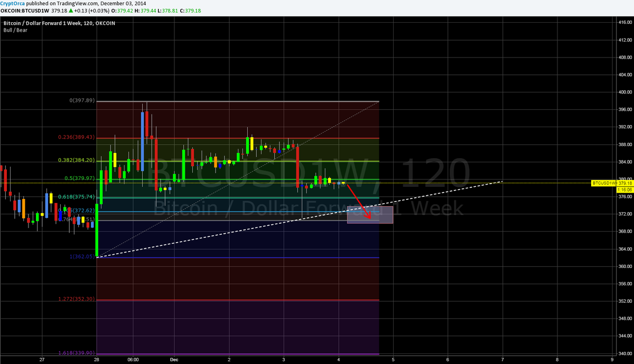Click the Fibonacci label '0.382(384.20)'
Viewport: 634px width, 364px height.
[x=77, y=159]
